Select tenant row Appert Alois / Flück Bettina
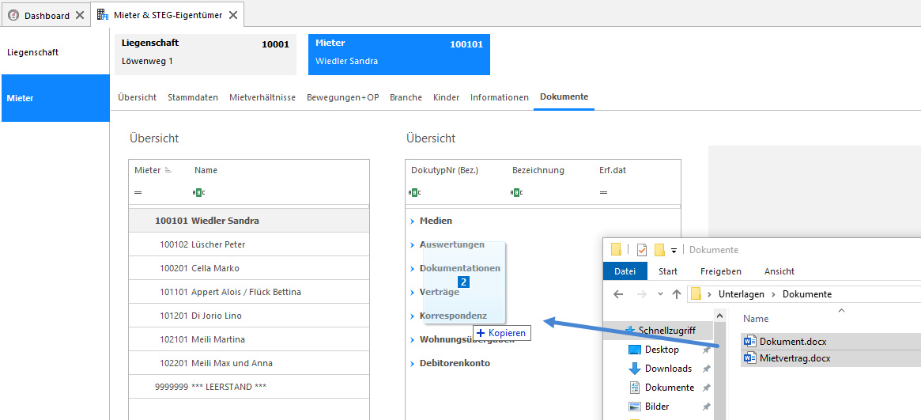921x420 pixels. tap(249, 292)
